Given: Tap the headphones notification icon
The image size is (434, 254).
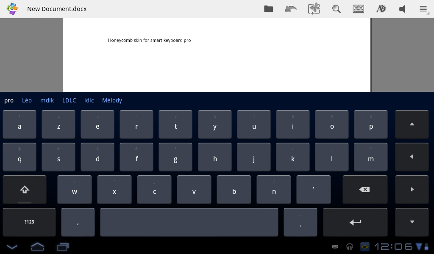Looking at the screenshot, I should pos(350,246).
